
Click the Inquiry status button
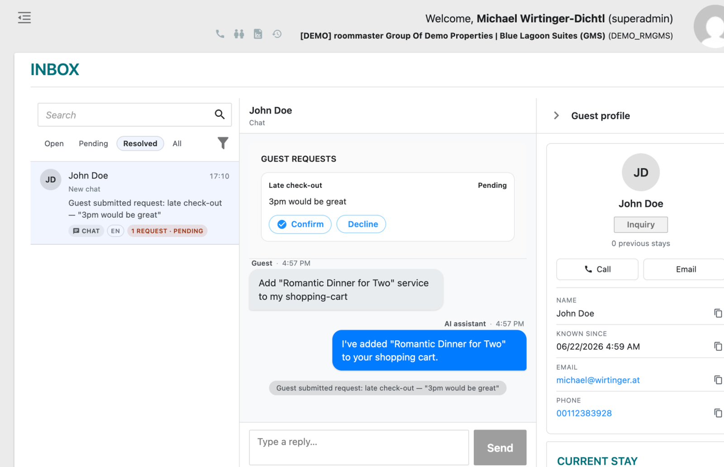[x=641, y=224]
